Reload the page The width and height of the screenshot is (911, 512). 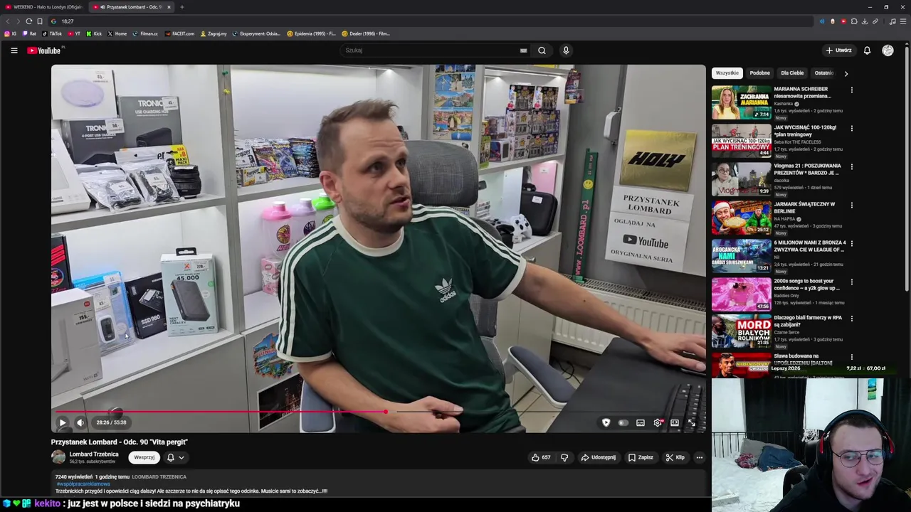pos(28,21)
